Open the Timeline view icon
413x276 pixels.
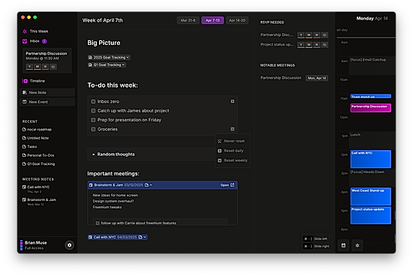coord(25,81)
